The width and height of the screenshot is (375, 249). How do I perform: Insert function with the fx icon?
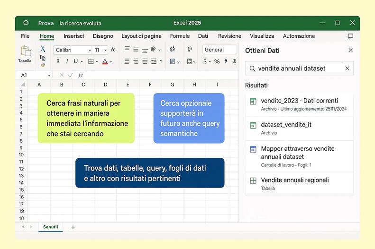[80, 75]
